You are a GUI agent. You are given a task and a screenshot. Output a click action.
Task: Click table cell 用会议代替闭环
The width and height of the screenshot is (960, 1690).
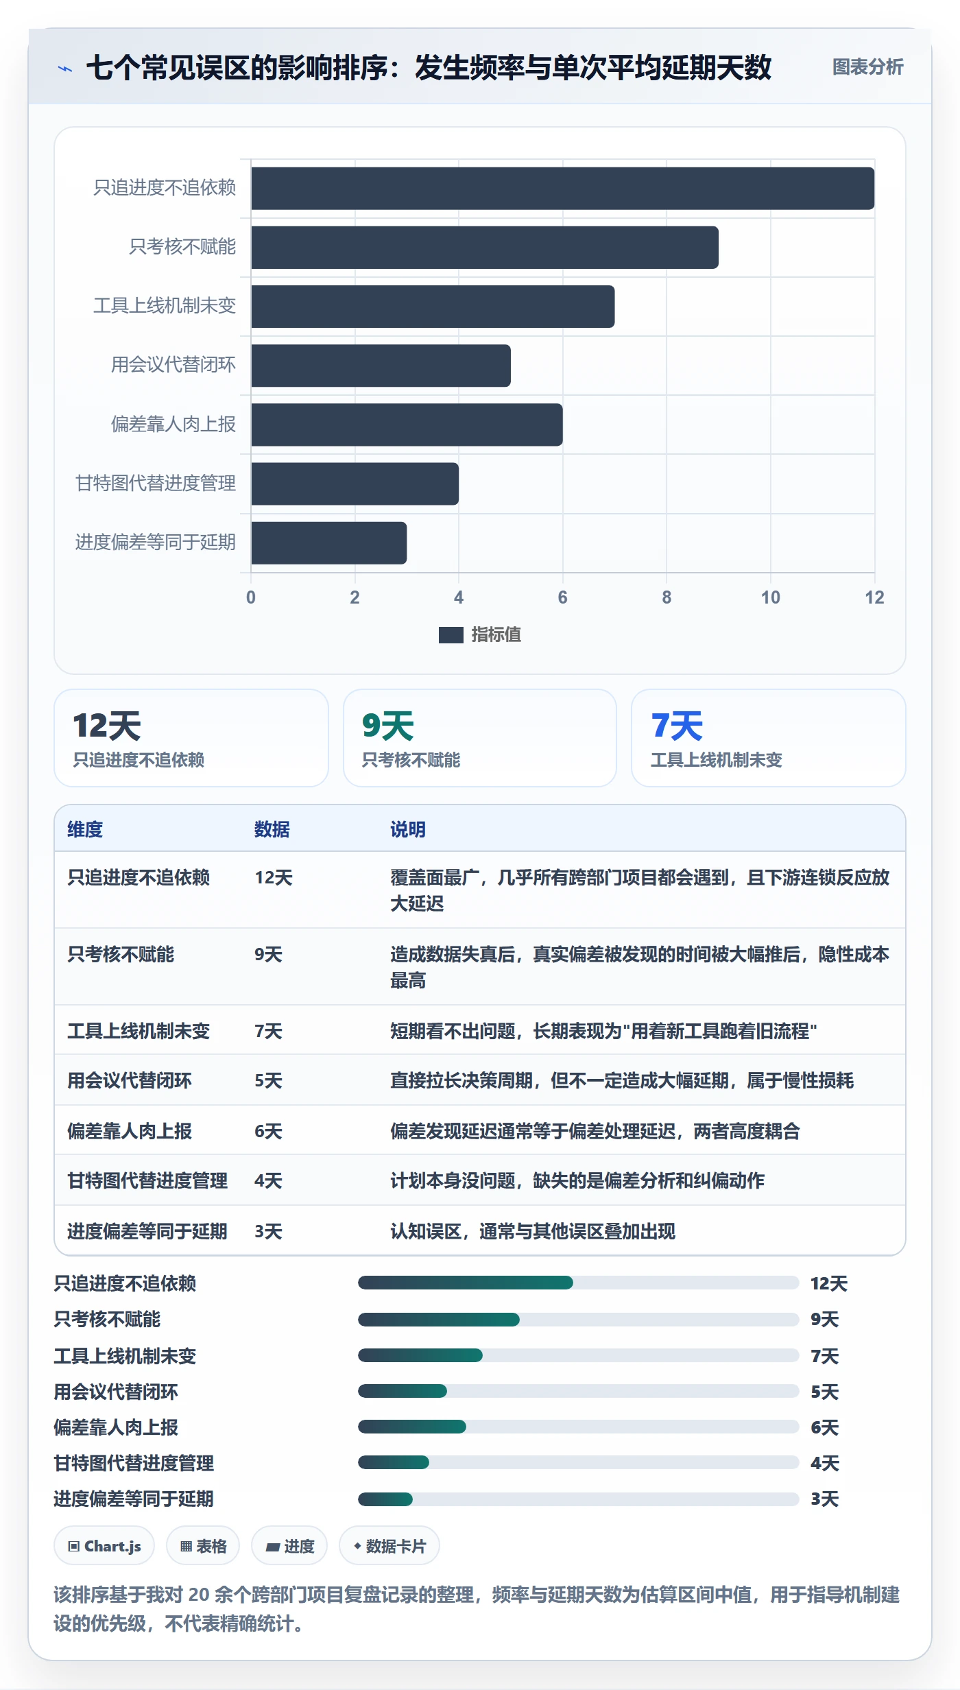tap(130, 1080)
